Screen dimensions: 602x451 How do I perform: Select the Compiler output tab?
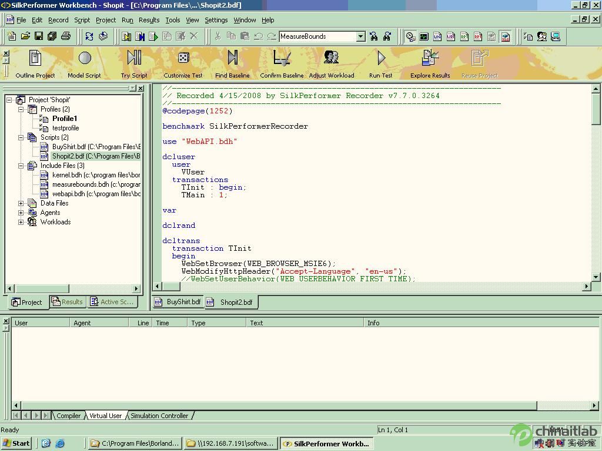point(68,416)
